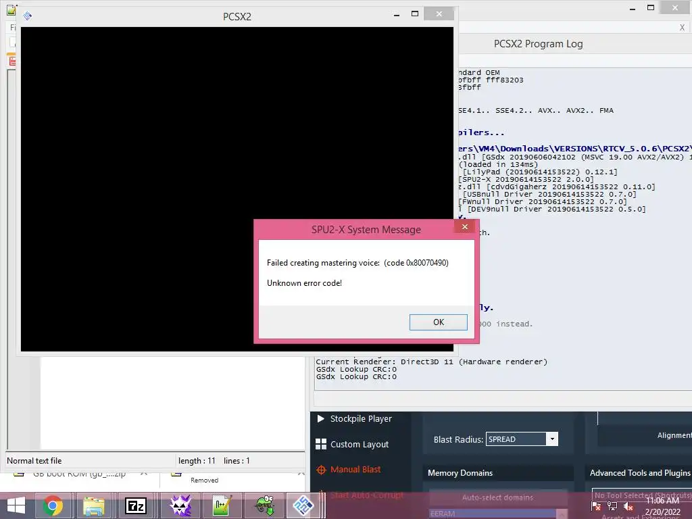Click the muted volume tray icon
This screenshot has width=692, height=519.
tap(628, 507)
